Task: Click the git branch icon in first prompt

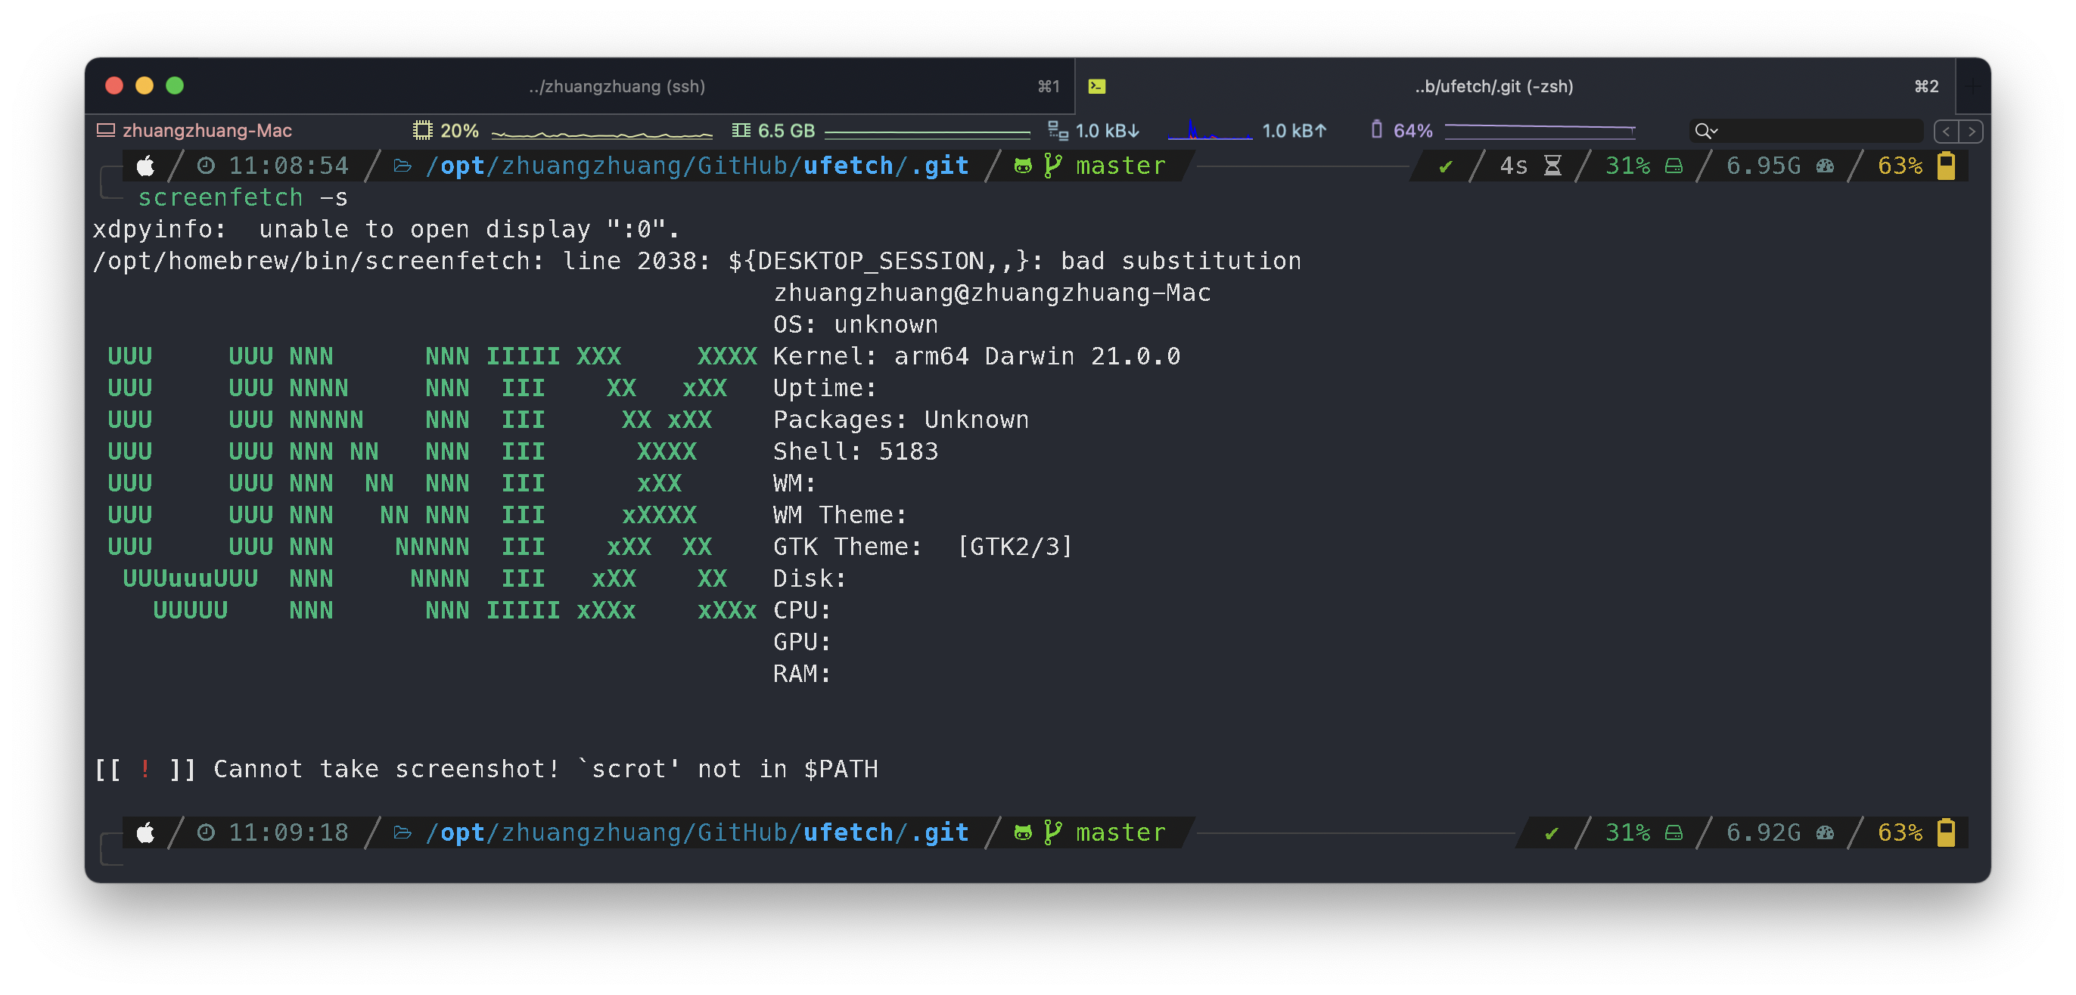Action: point(1052,165)
